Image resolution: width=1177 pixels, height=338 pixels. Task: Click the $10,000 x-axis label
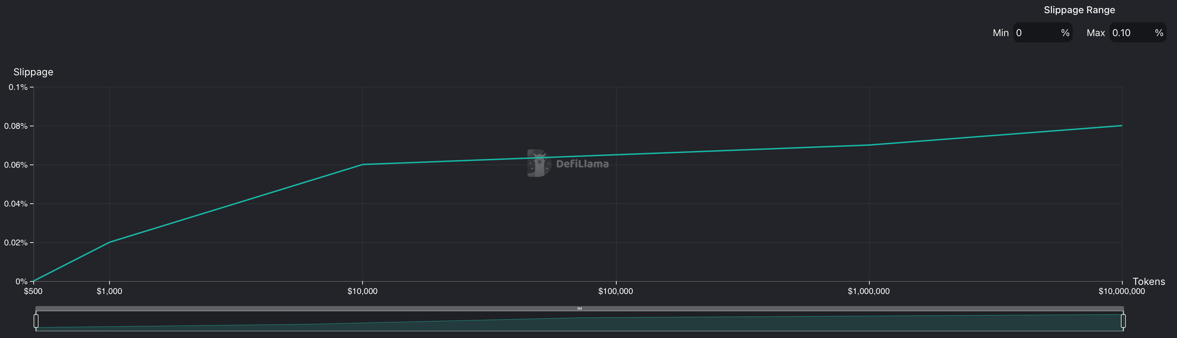tap(362, 291)
